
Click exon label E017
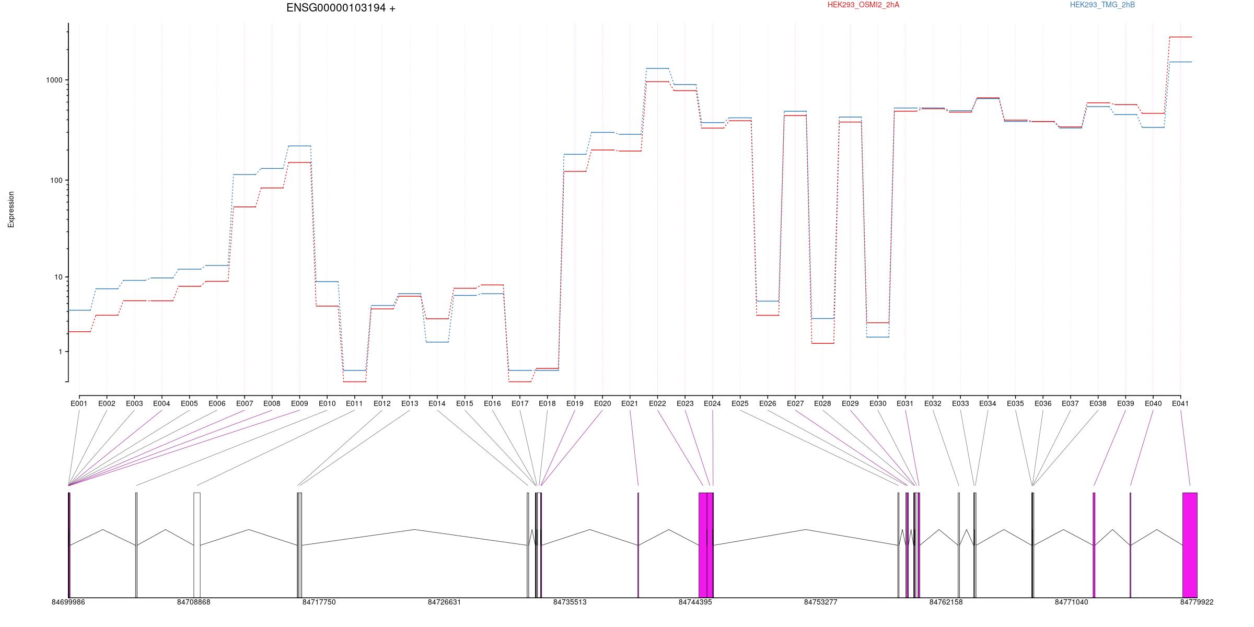tap(520, 403)
